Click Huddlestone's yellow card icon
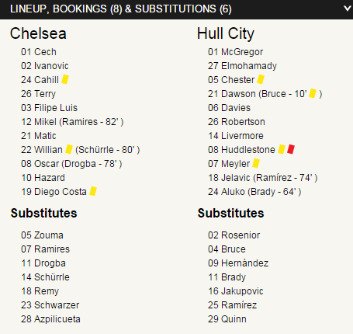 pyautogui.click(x=282, y=149)
